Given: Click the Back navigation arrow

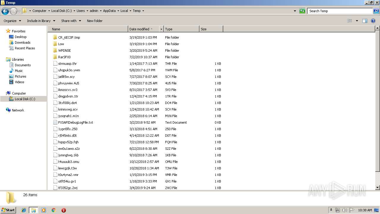Looking at the screenshot, I should pos(5,11).
